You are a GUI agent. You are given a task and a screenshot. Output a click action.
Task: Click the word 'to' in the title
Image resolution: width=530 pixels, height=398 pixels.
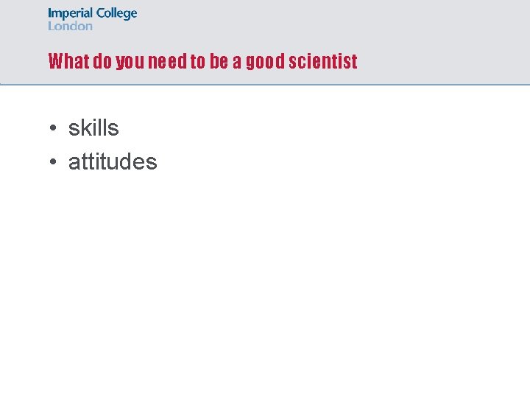198,61
